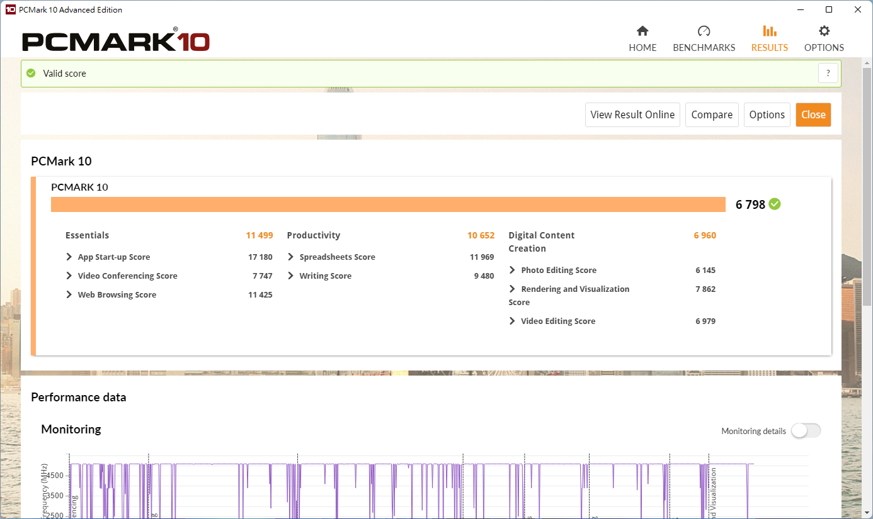Image resolution: width=873 pixels, height=519 pixels.
Task: Click the Writing value 9 480
Action: pos(484,276)
